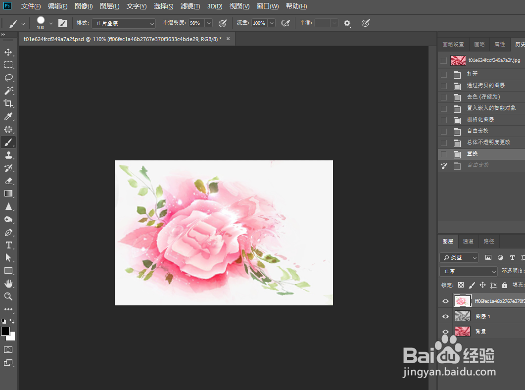Select the Path Selection tool
This screenshot has width=525, height=390.
coord(8,258)
